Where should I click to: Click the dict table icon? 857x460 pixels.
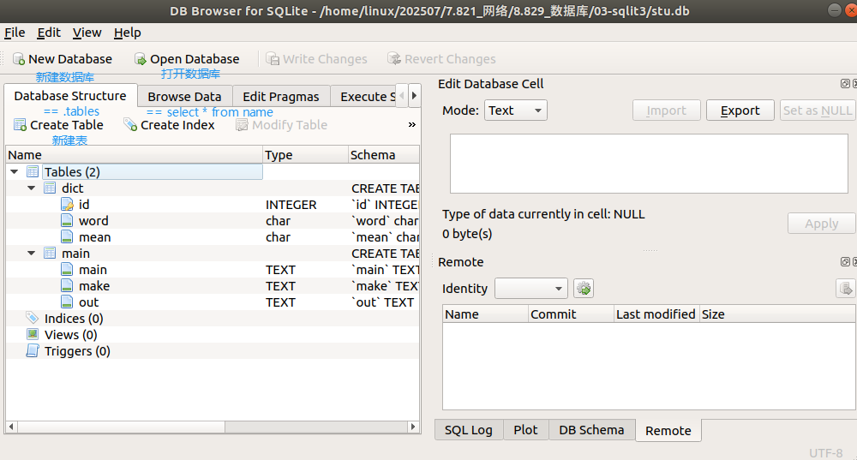click(50, 188)
